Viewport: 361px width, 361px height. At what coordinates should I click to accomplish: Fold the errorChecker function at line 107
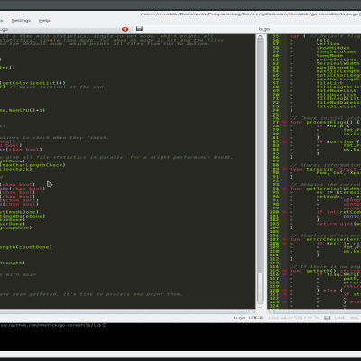(x=284, y=239)
